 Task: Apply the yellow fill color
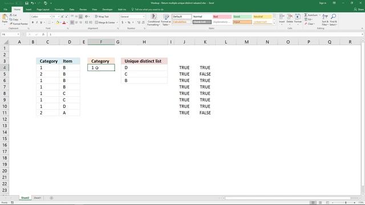click(x=58, y=23)
